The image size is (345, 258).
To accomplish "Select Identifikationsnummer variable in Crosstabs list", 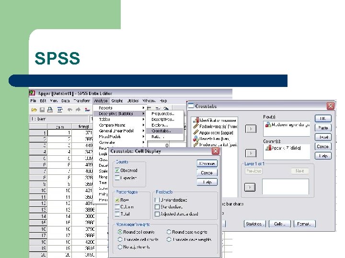I will coord(215,120).
